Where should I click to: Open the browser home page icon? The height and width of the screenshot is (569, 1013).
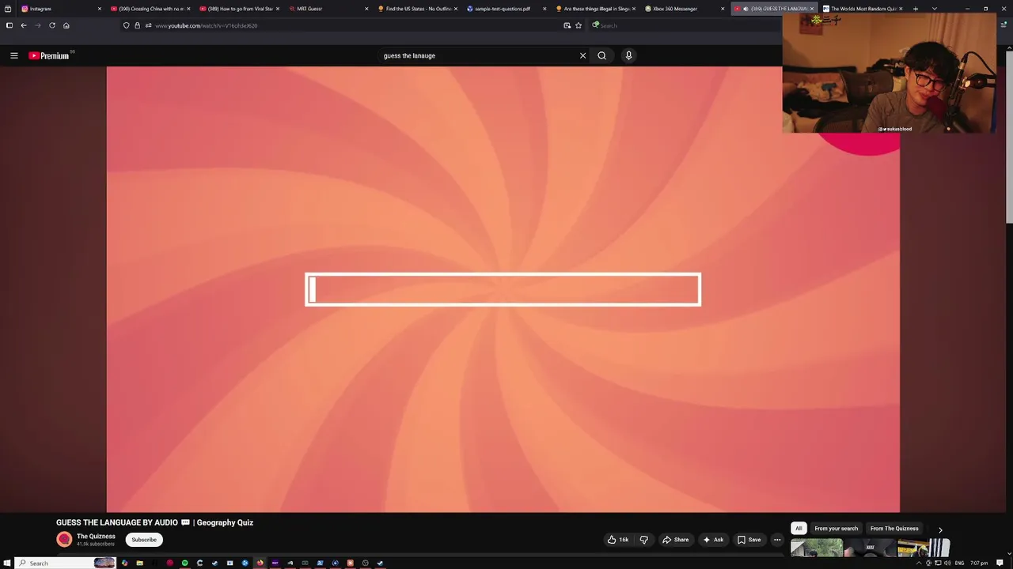pyautogui.click(x=66, y=25)
